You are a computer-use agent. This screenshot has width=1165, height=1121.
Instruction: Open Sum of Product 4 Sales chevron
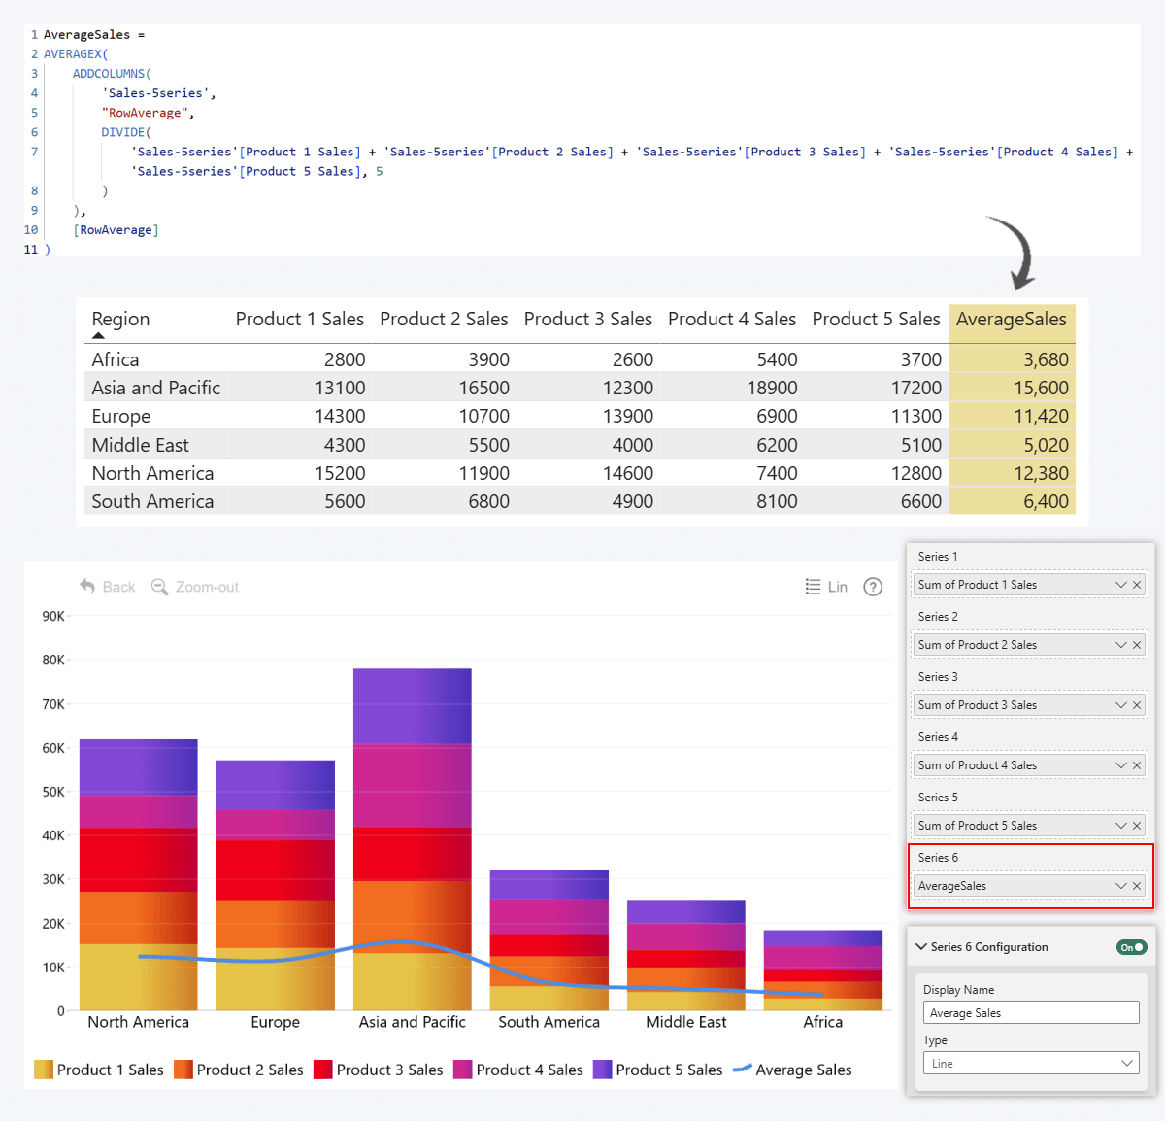point(1120,765)
